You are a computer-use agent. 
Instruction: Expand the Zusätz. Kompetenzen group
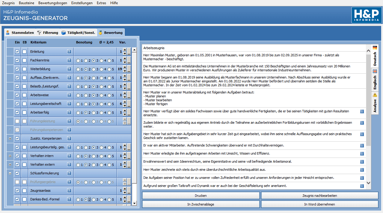point(10,138)
